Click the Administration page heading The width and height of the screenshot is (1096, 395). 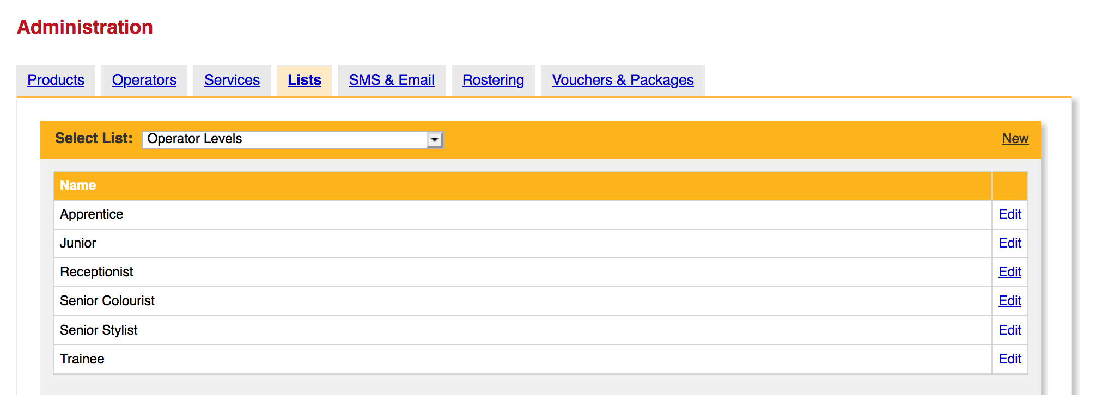pos(85,27)
